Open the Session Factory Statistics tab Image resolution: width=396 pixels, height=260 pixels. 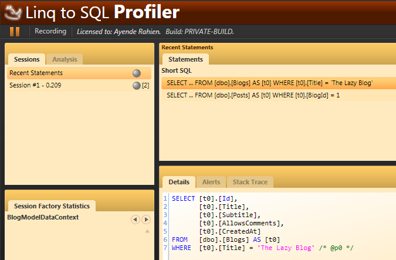pos(52,206)
